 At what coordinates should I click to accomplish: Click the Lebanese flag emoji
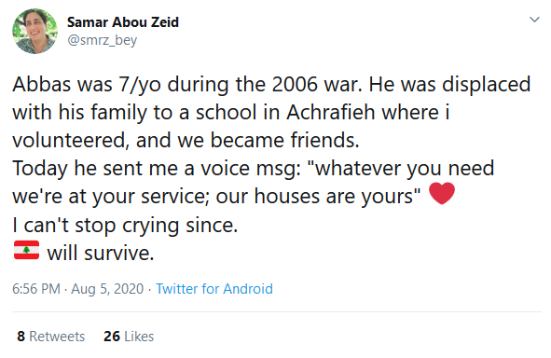click(x=26, y=250)
